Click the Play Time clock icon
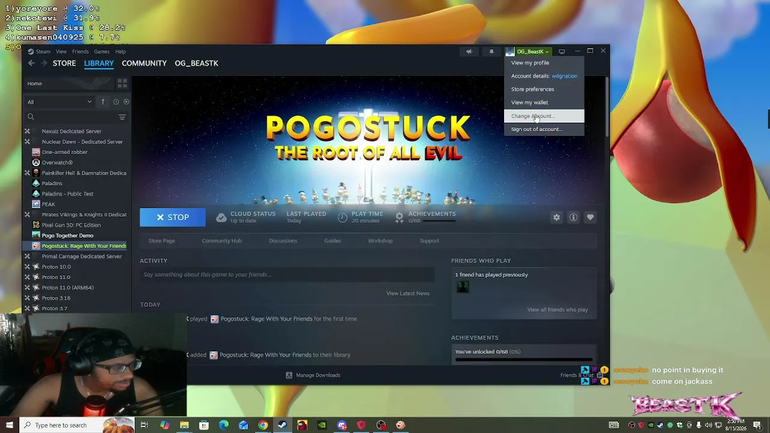Viewport: 770px width, 433px height. click(x=342, y=217)
